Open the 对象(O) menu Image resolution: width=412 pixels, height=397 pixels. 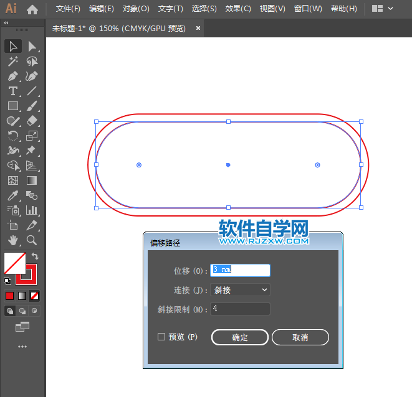[136, 9]
